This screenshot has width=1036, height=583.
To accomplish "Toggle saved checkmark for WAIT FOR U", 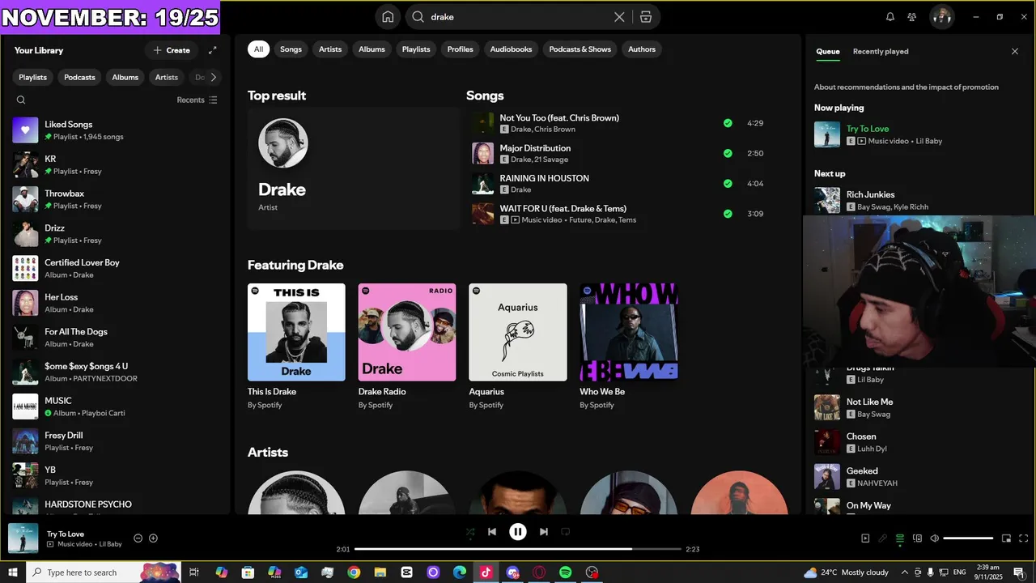I will (728, 214).
